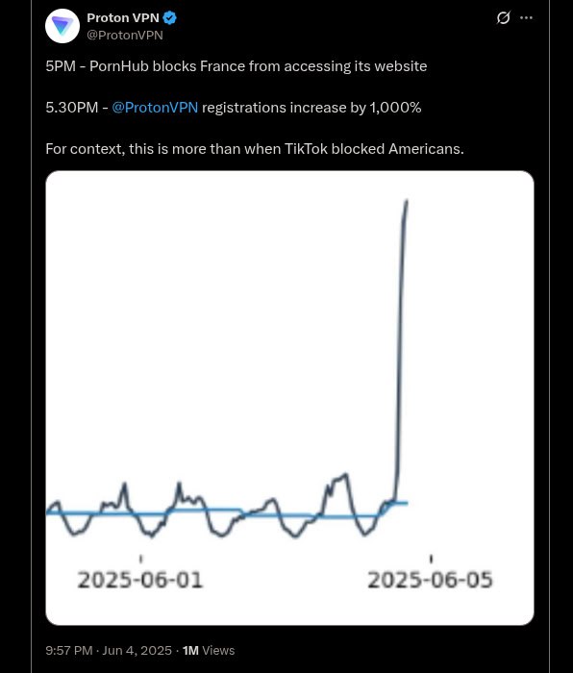Screen dimensions: 573x673
Task: Click the Jun 4, 2025 date text
Action: tap(137, 650)
